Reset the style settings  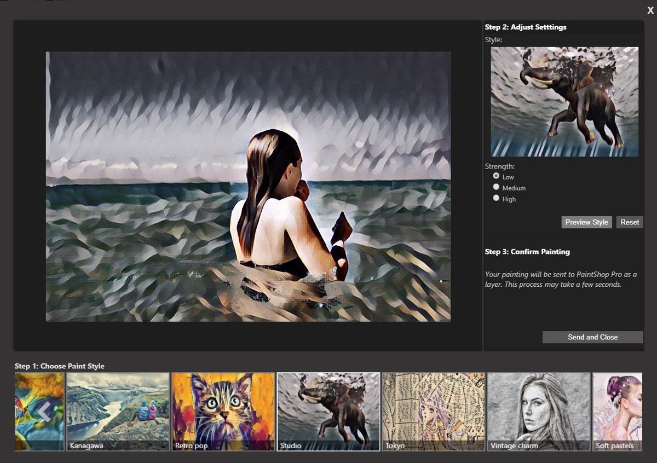(630, 222)
